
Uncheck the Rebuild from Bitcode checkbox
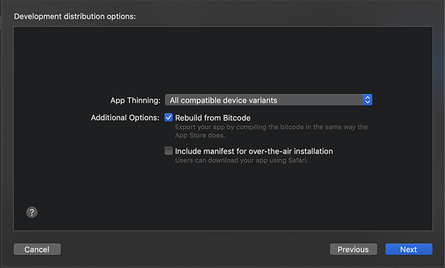pyautogui.click(x=169, y=117)
